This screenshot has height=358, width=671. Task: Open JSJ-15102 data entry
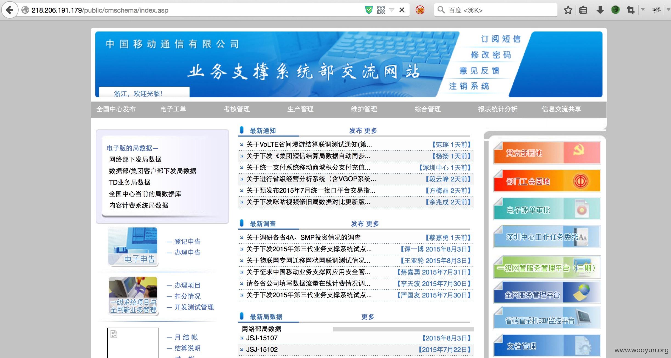[x=262, y=350]
